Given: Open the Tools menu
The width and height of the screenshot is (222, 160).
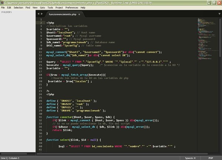Looking at the screenshot, I should pos(50,7).
